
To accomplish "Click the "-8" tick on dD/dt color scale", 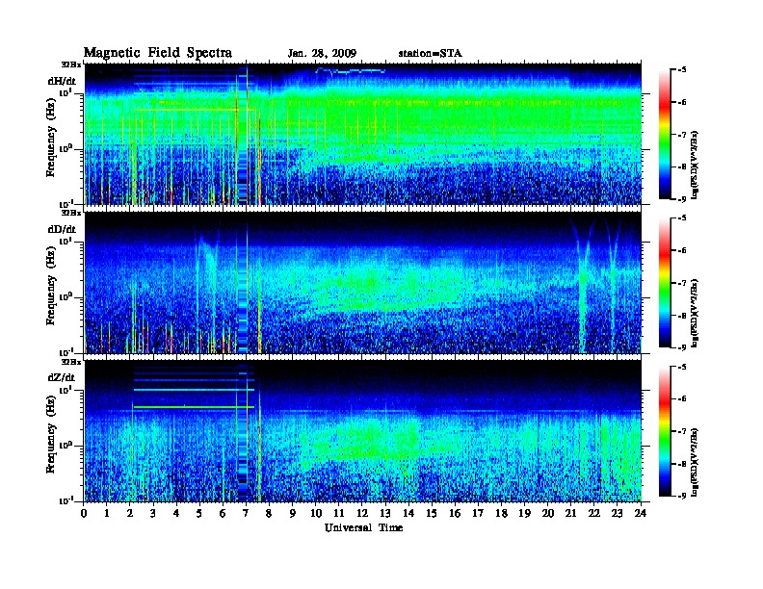I will 682,315.
